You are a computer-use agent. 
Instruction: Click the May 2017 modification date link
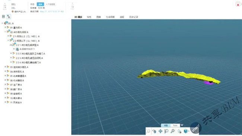(x=52, y=12)
